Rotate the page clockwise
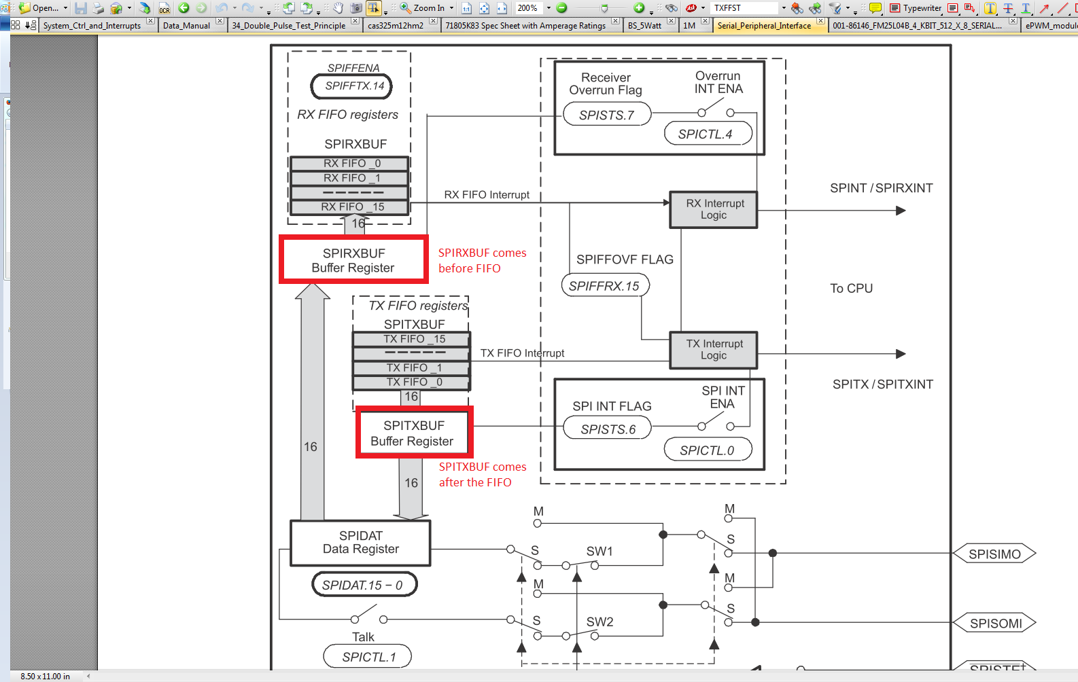 click(307, 8)
